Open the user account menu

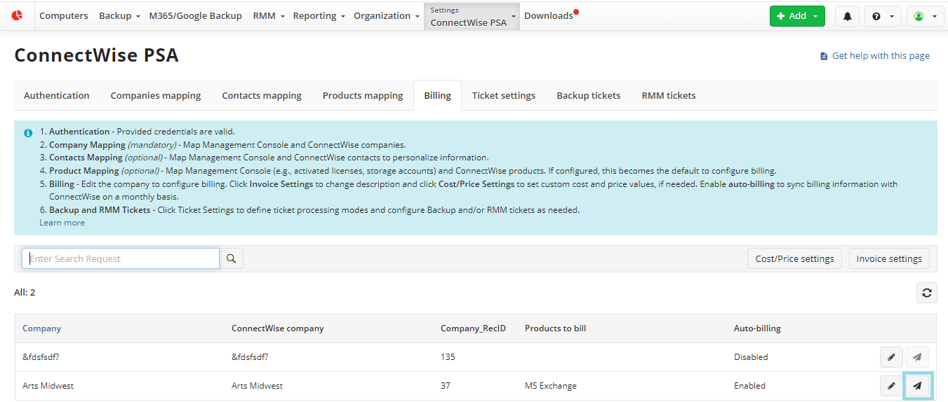click(926, 16)
